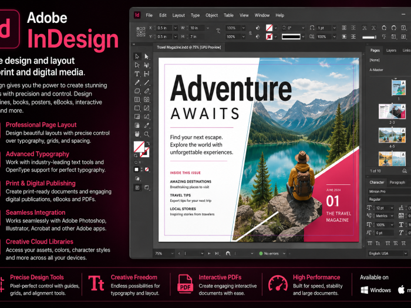This screenshot has width=411, height=308.
Task: Click the baseline shift icon beside 0 pt
Action: 369,232
